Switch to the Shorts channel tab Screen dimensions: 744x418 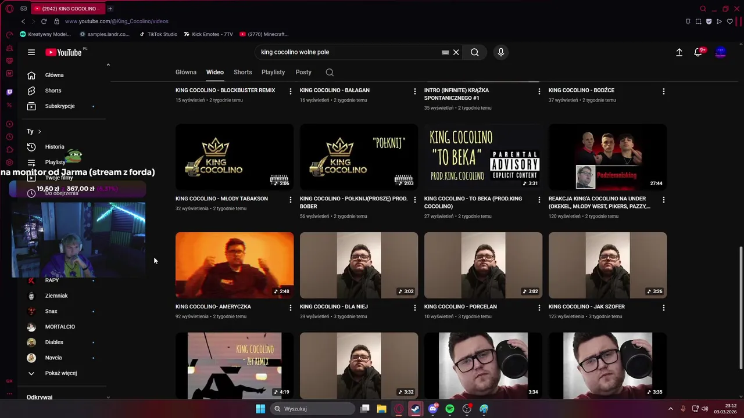pos(243,73)
